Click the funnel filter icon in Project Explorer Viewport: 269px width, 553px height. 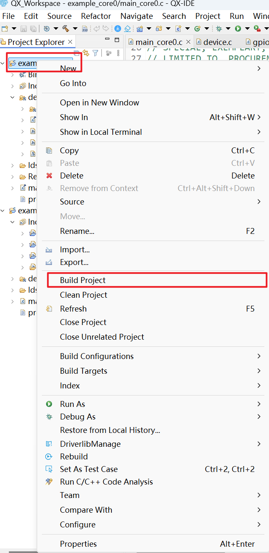(96, 53)
